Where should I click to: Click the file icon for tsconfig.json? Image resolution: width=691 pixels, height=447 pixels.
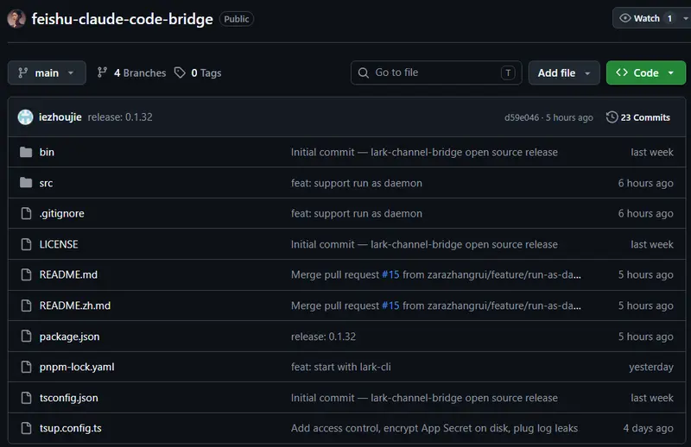tap(27, 398)
